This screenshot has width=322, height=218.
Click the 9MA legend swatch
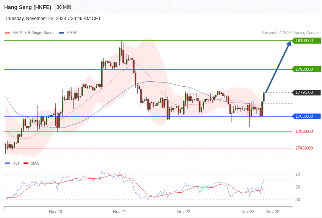[x=26, y=163]
